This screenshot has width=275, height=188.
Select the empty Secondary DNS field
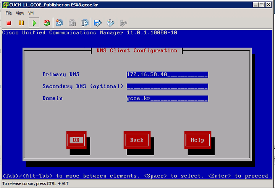click(x=167, y=86)
